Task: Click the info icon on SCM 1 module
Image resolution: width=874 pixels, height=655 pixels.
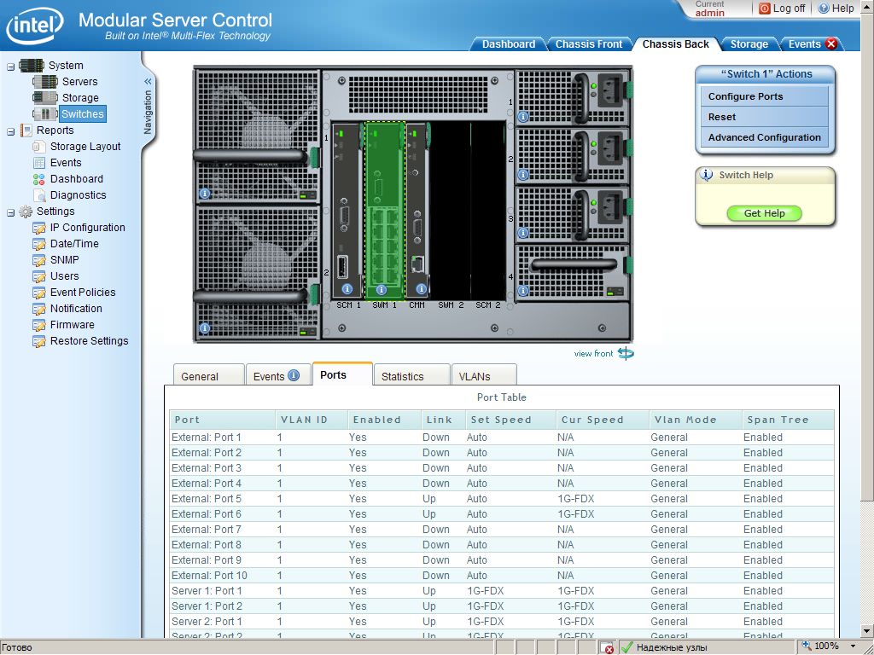Action: point(347,289)
